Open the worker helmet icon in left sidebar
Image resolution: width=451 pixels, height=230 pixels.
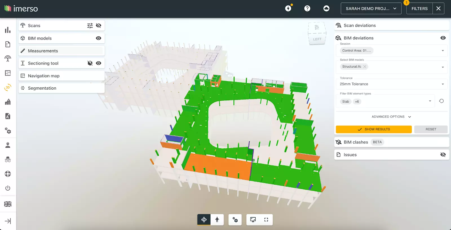pyautogui.click(x=8, y=145)
